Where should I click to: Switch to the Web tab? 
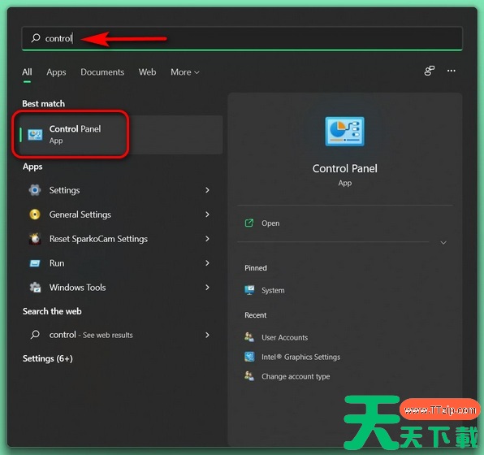[147, 72]
